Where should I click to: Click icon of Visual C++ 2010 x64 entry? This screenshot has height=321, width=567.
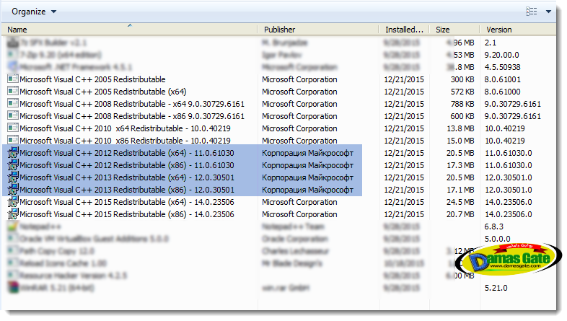13,128
